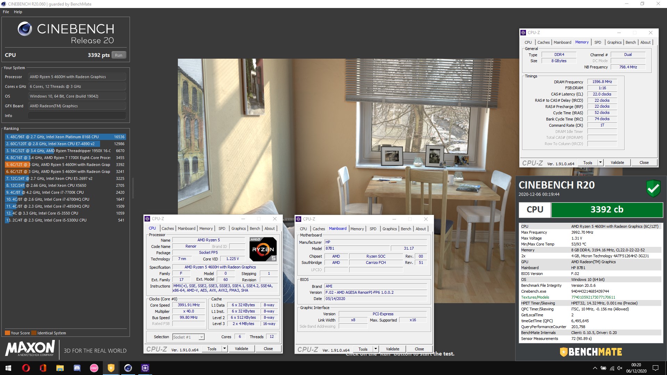Image resolution: width=667 pixels, height=375 pixels.
Task: Open osu! from taskbar
Action: [x=94, y=368]
